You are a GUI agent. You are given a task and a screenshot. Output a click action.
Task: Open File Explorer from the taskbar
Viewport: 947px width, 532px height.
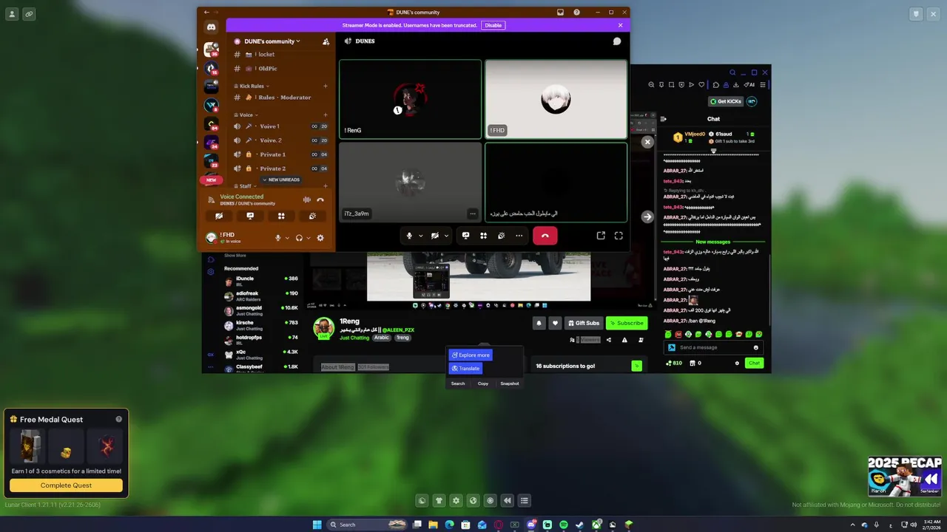[x=433, y=525]
